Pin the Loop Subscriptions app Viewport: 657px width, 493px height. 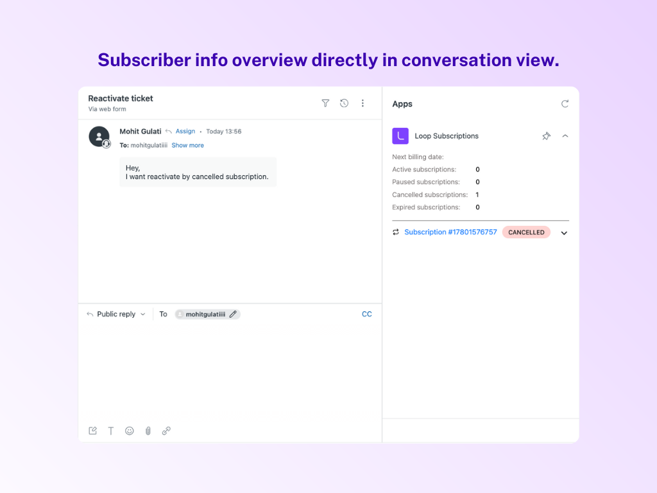pos(546,136)
